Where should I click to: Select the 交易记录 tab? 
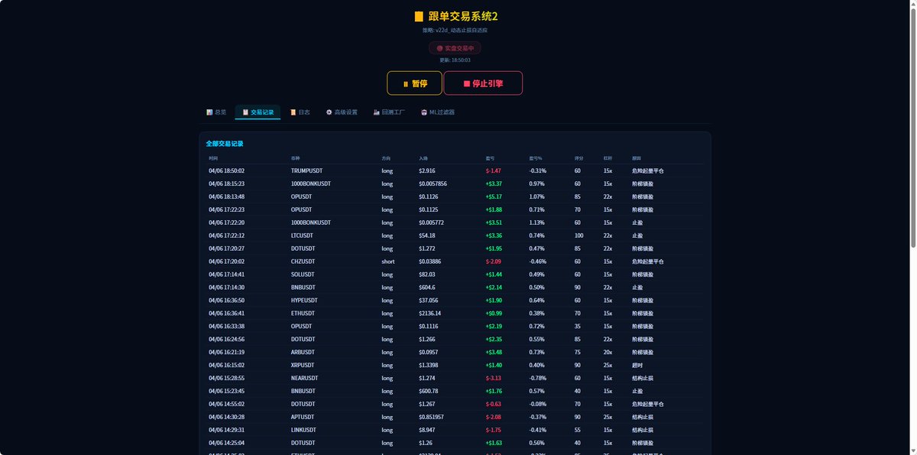(258, 112)
